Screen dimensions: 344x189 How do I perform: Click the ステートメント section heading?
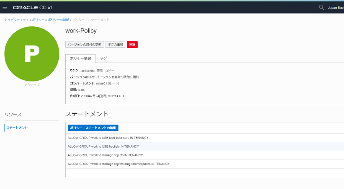pos(87,114)
